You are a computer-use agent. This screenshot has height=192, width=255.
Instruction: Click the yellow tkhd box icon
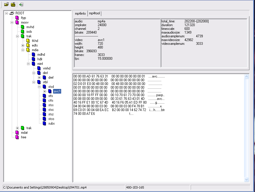pos(28,41)
